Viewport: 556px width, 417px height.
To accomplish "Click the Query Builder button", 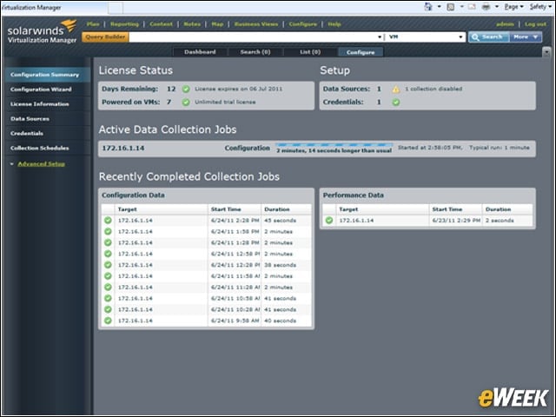I will (105, 36).
